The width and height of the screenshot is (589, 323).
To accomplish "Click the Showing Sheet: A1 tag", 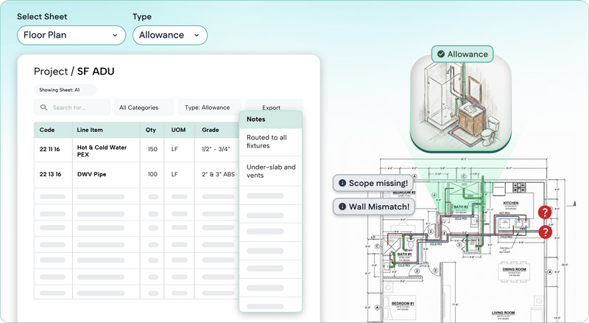I will coord(60,90).
